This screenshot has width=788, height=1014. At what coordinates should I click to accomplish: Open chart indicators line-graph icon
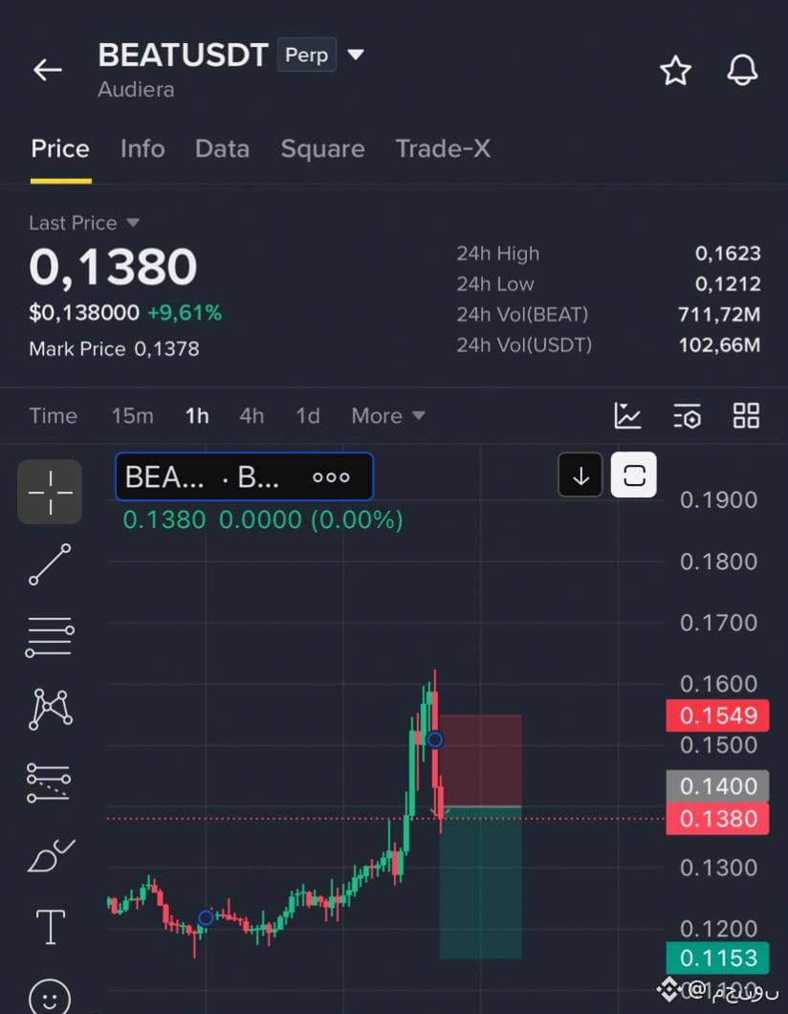point(627,416)
